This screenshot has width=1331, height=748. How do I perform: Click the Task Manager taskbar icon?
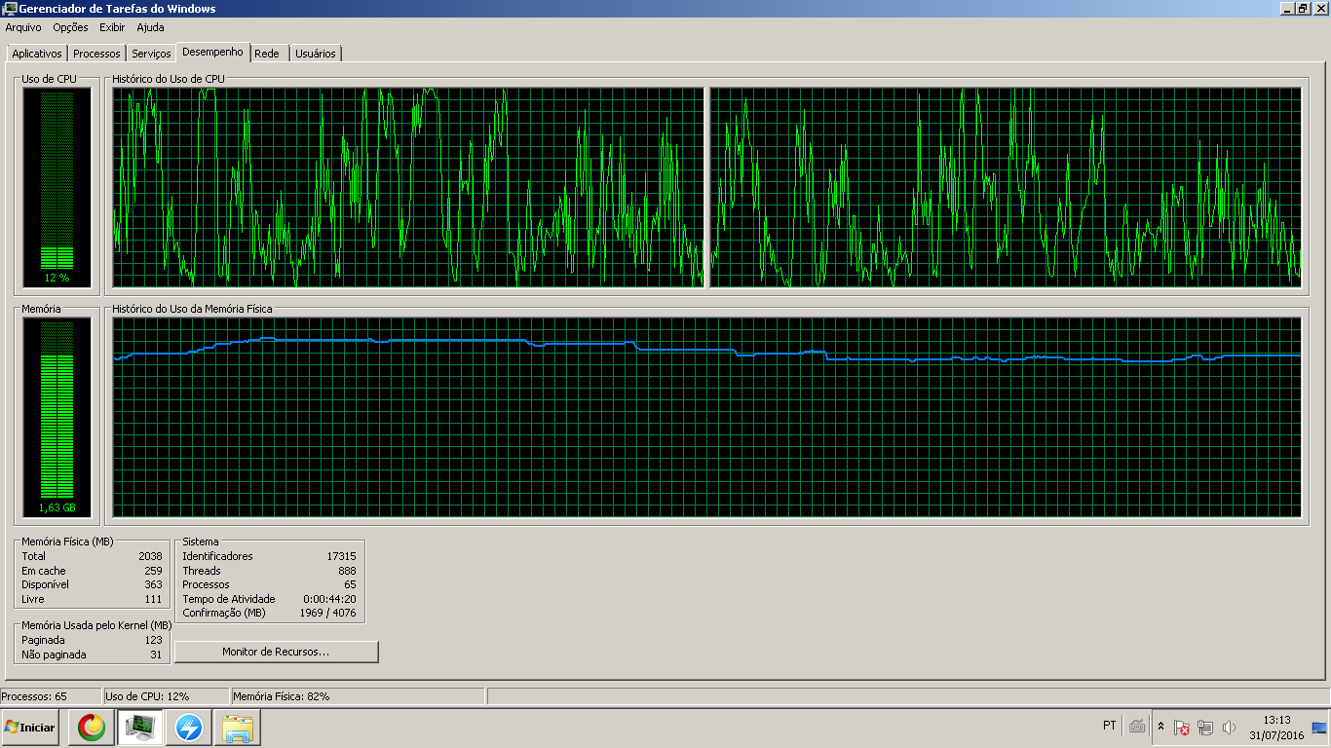(x=140, y=727)
